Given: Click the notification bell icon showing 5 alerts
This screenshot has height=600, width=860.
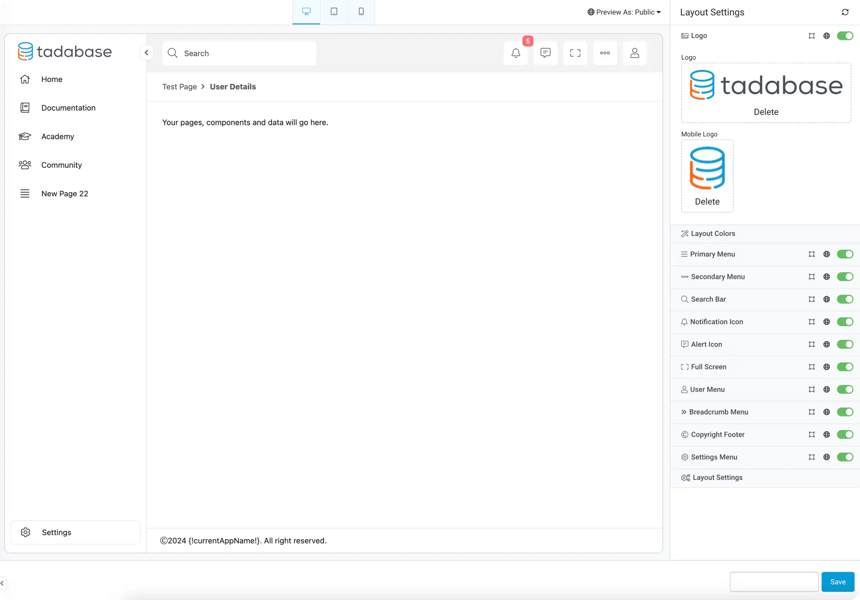Looking at the screenshot, I should point(516,53).
